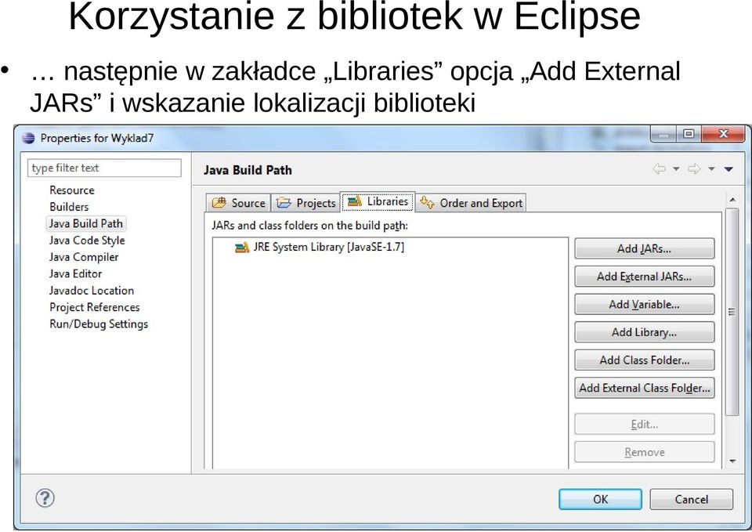Maximize the Properties dialog window
Viewport: 752px width, 532px height.
pyautogui.click(x=689, y=134)
